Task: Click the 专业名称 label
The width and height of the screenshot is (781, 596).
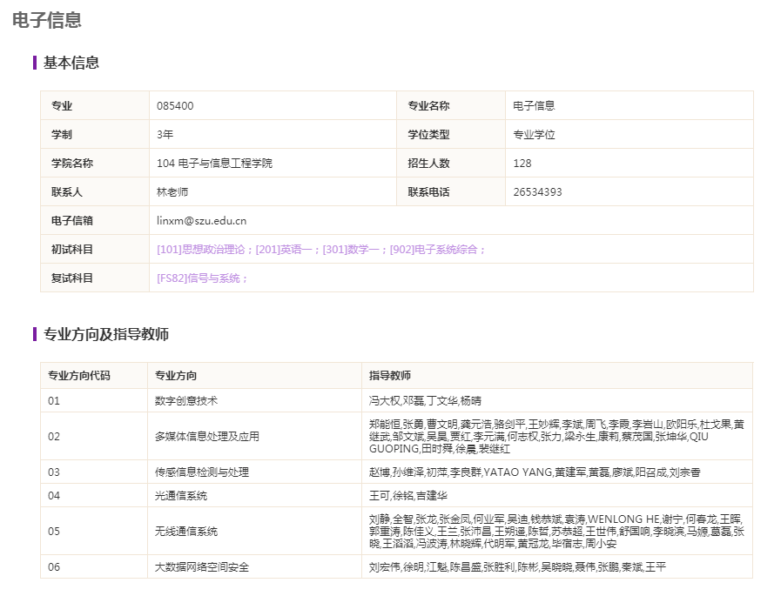Action: (x=429, y=105)
